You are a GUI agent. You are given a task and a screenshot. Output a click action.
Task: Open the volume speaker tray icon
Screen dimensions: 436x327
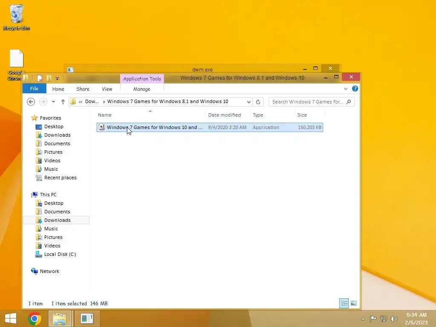394,318
